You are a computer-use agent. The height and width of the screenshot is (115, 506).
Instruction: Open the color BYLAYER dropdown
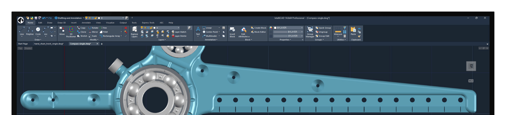point(288,28)
